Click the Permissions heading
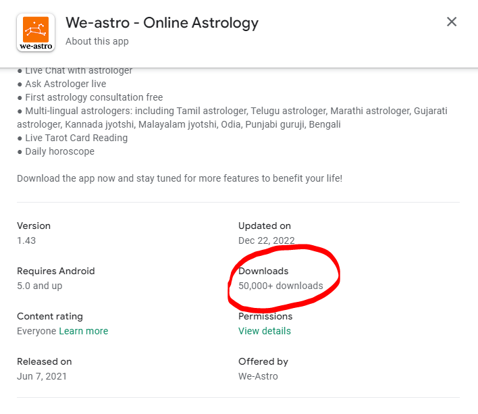Screen dimensions: 478x414 (x=265, y=316)
